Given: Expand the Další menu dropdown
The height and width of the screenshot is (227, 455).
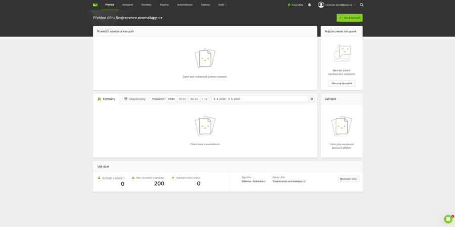Looking at the screenshot, I should point(222,5).
